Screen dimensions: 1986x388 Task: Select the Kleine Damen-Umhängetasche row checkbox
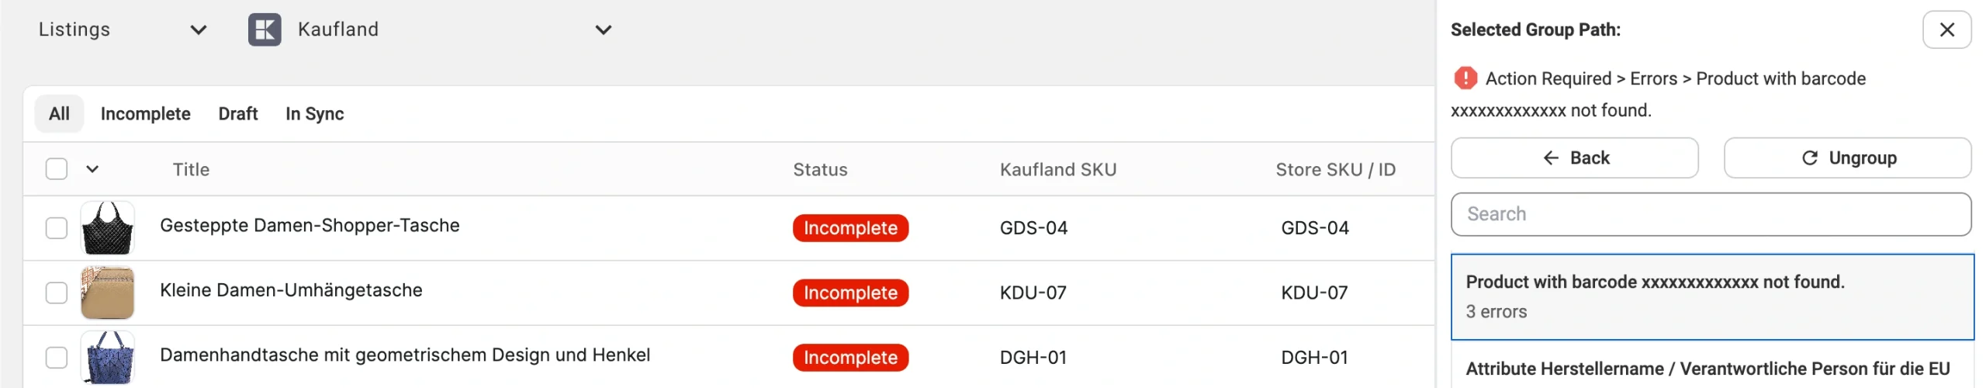pyautogui.click(x=57, y=293)
